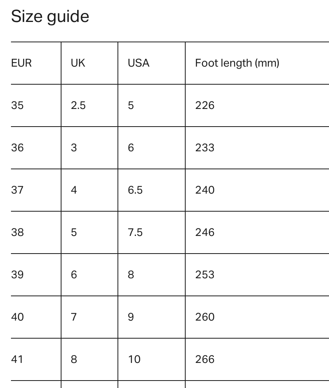Image resolution: width=329 pixels, height=388 pixels.
Task: Click the USA column header
Action: point(139,63)
